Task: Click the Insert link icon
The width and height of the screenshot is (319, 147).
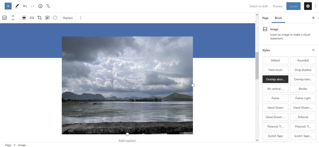Action: pyautogui.click(x=32, y=18)
